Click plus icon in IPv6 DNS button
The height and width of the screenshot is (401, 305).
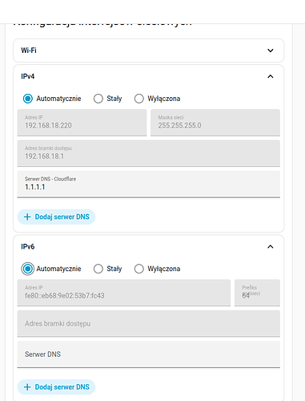(27, 387)
